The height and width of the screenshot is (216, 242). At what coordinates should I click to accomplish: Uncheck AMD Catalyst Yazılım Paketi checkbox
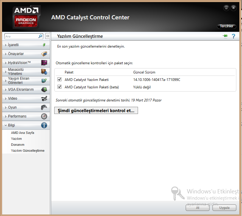59,79
